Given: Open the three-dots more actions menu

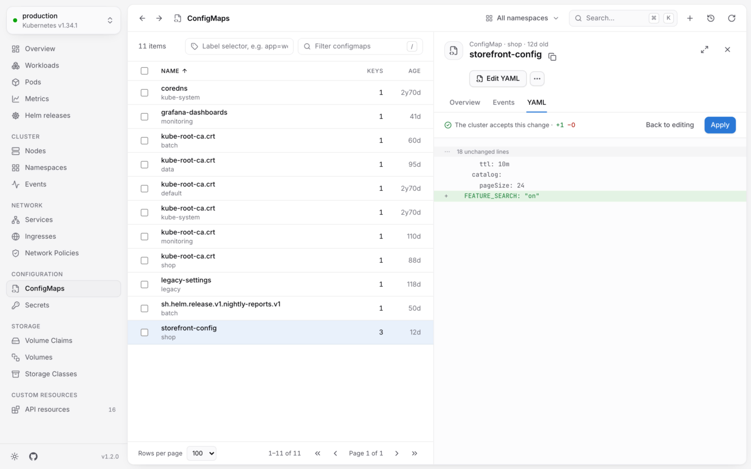Looking at the screenshot, I should (537, 79).
